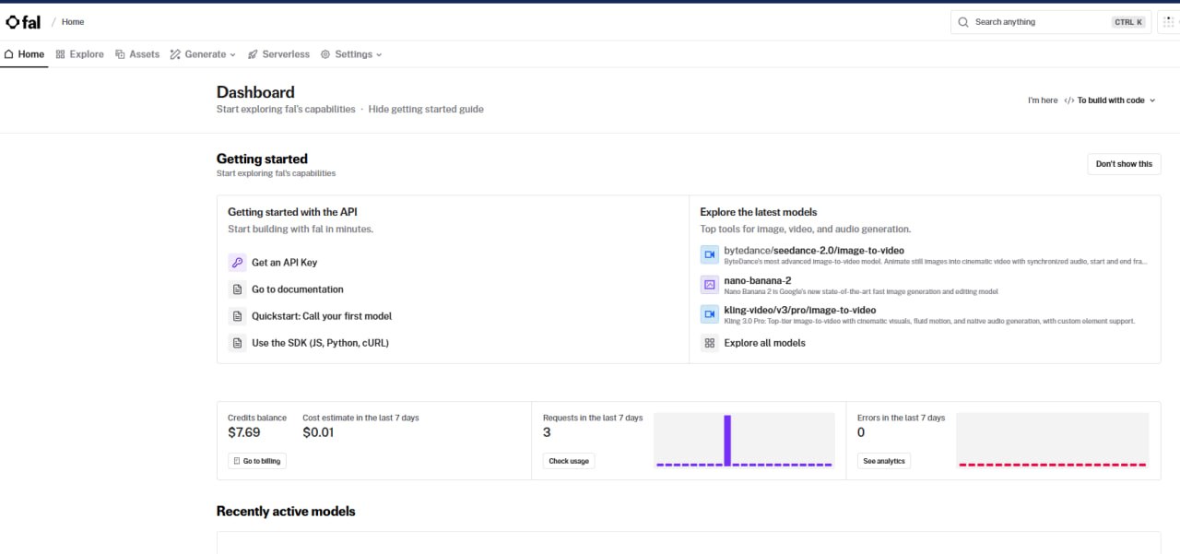Click the Explore grid icon in navigation
This screenshot has width=1180, height=554.
tap(61, 54)
